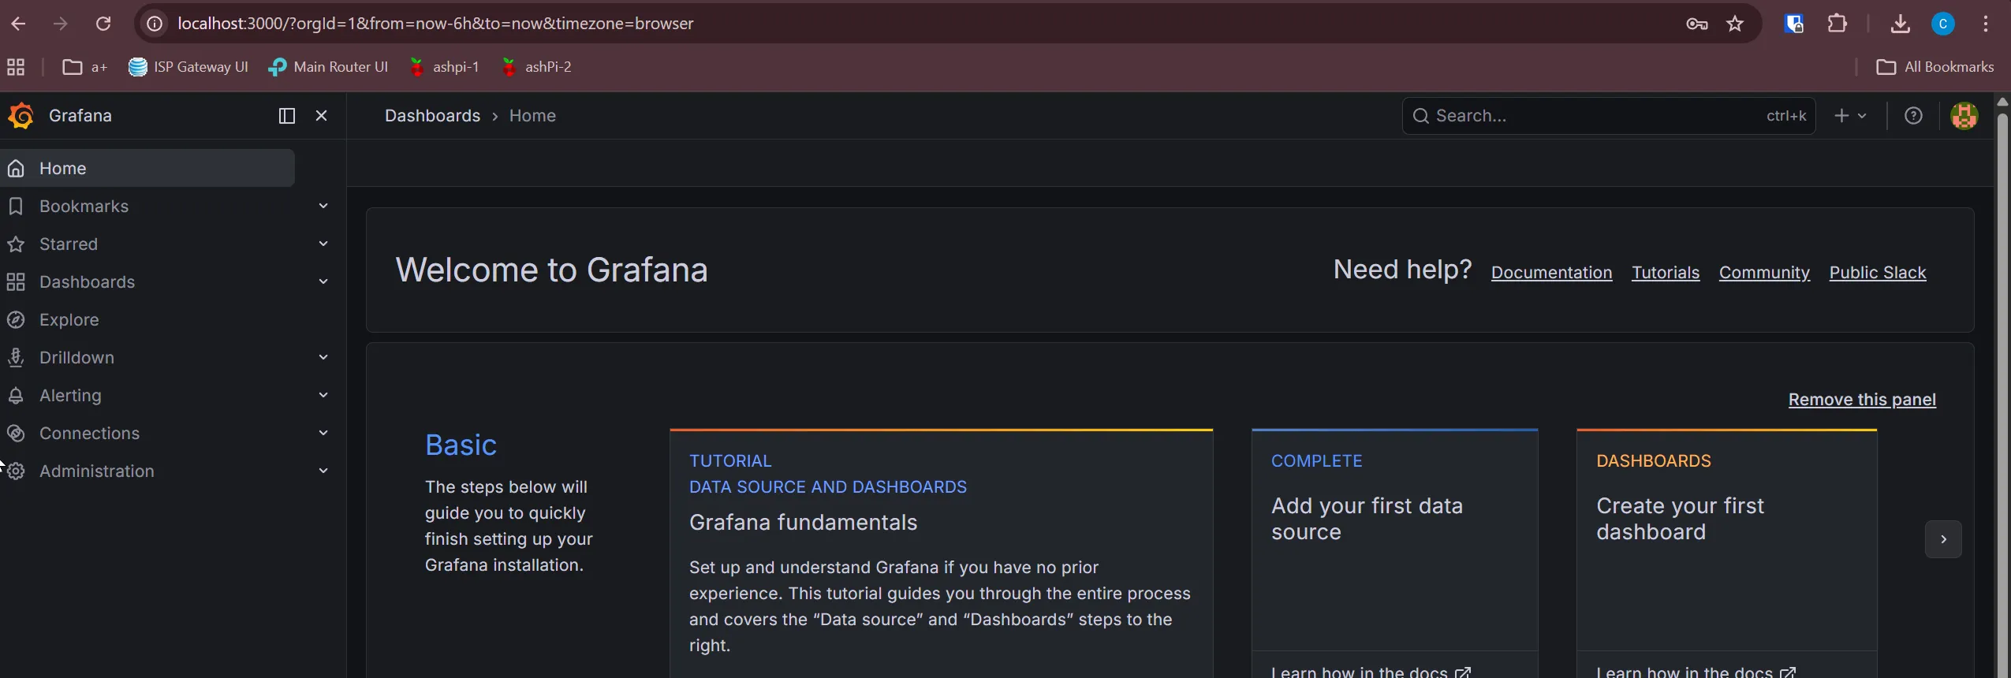The image size is (2011, 678).
Task: Open the Documentation link
Action: pos(1551,273)
